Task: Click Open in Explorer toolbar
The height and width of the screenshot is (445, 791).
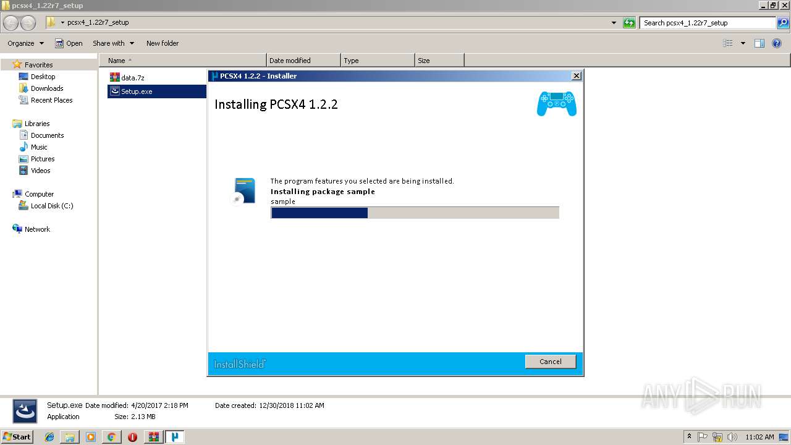Action: (x=69, y=43)
